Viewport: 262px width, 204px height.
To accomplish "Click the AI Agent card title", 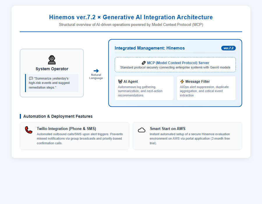I will click(x=131, y=82).
